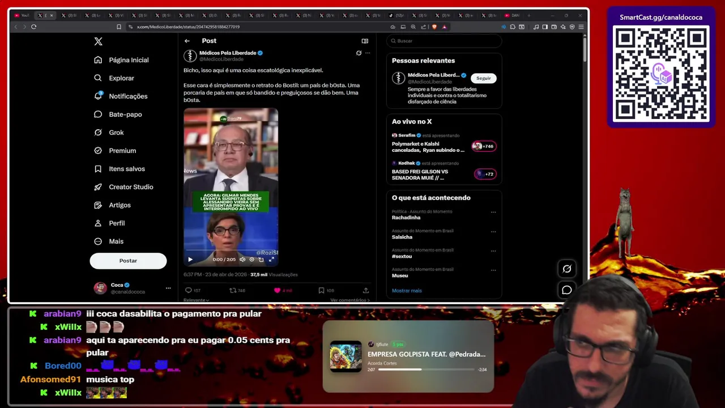This screenshot has width=725, height=408.
Task: Open Premium in the sidebar
Action: tap(116, 151)
